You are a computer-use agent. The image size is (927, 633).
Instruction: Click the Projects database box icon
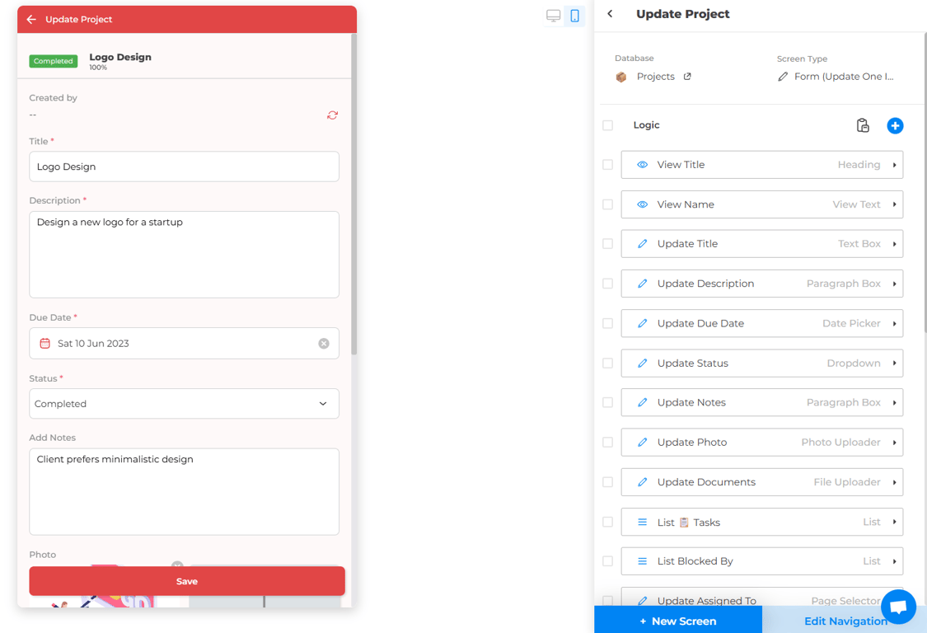[x=620, y=77]
